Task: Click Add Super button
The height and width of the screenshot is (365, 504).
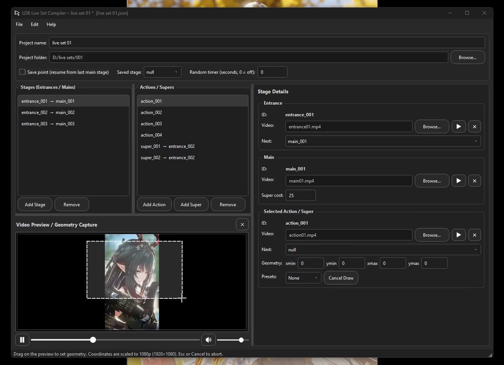Action: [191, 205]
